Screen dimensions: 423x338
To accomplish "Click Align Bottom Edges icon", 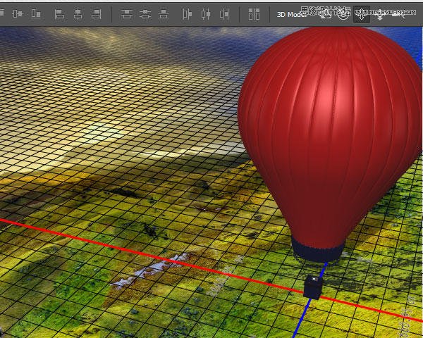I will [x=36, y=14].
